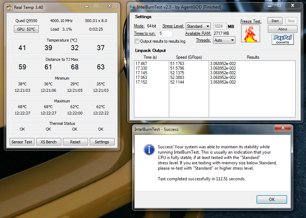Click the Speed (GFlops) column header
306x218 pixels.
coord(189,57)
